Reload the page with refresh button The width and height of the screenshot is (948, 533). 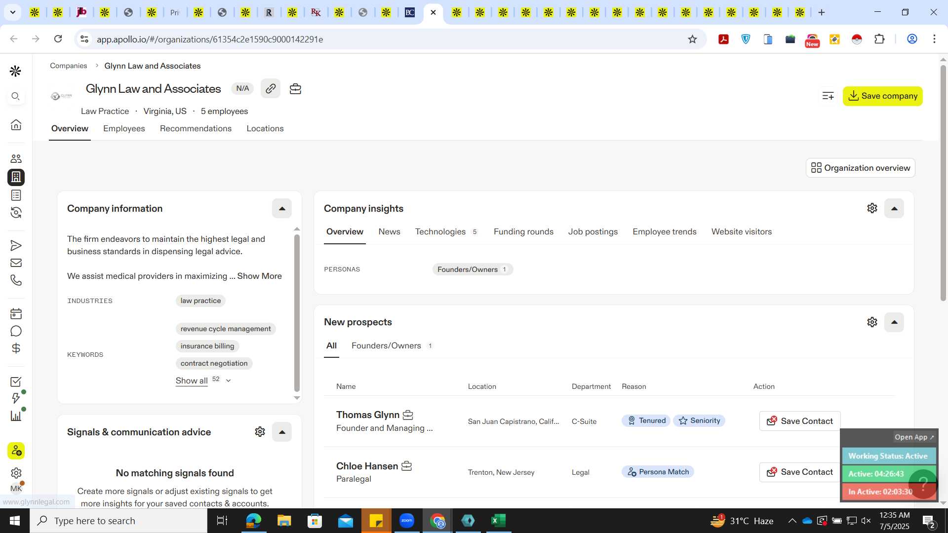tap(58, 39)
